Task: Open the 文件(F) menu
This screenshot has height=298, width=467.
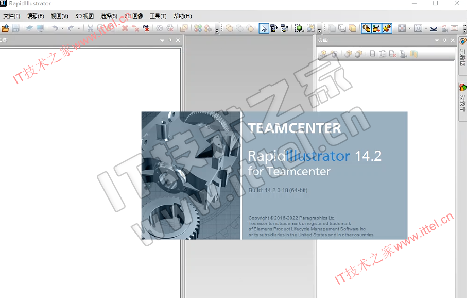Action: 12,16
